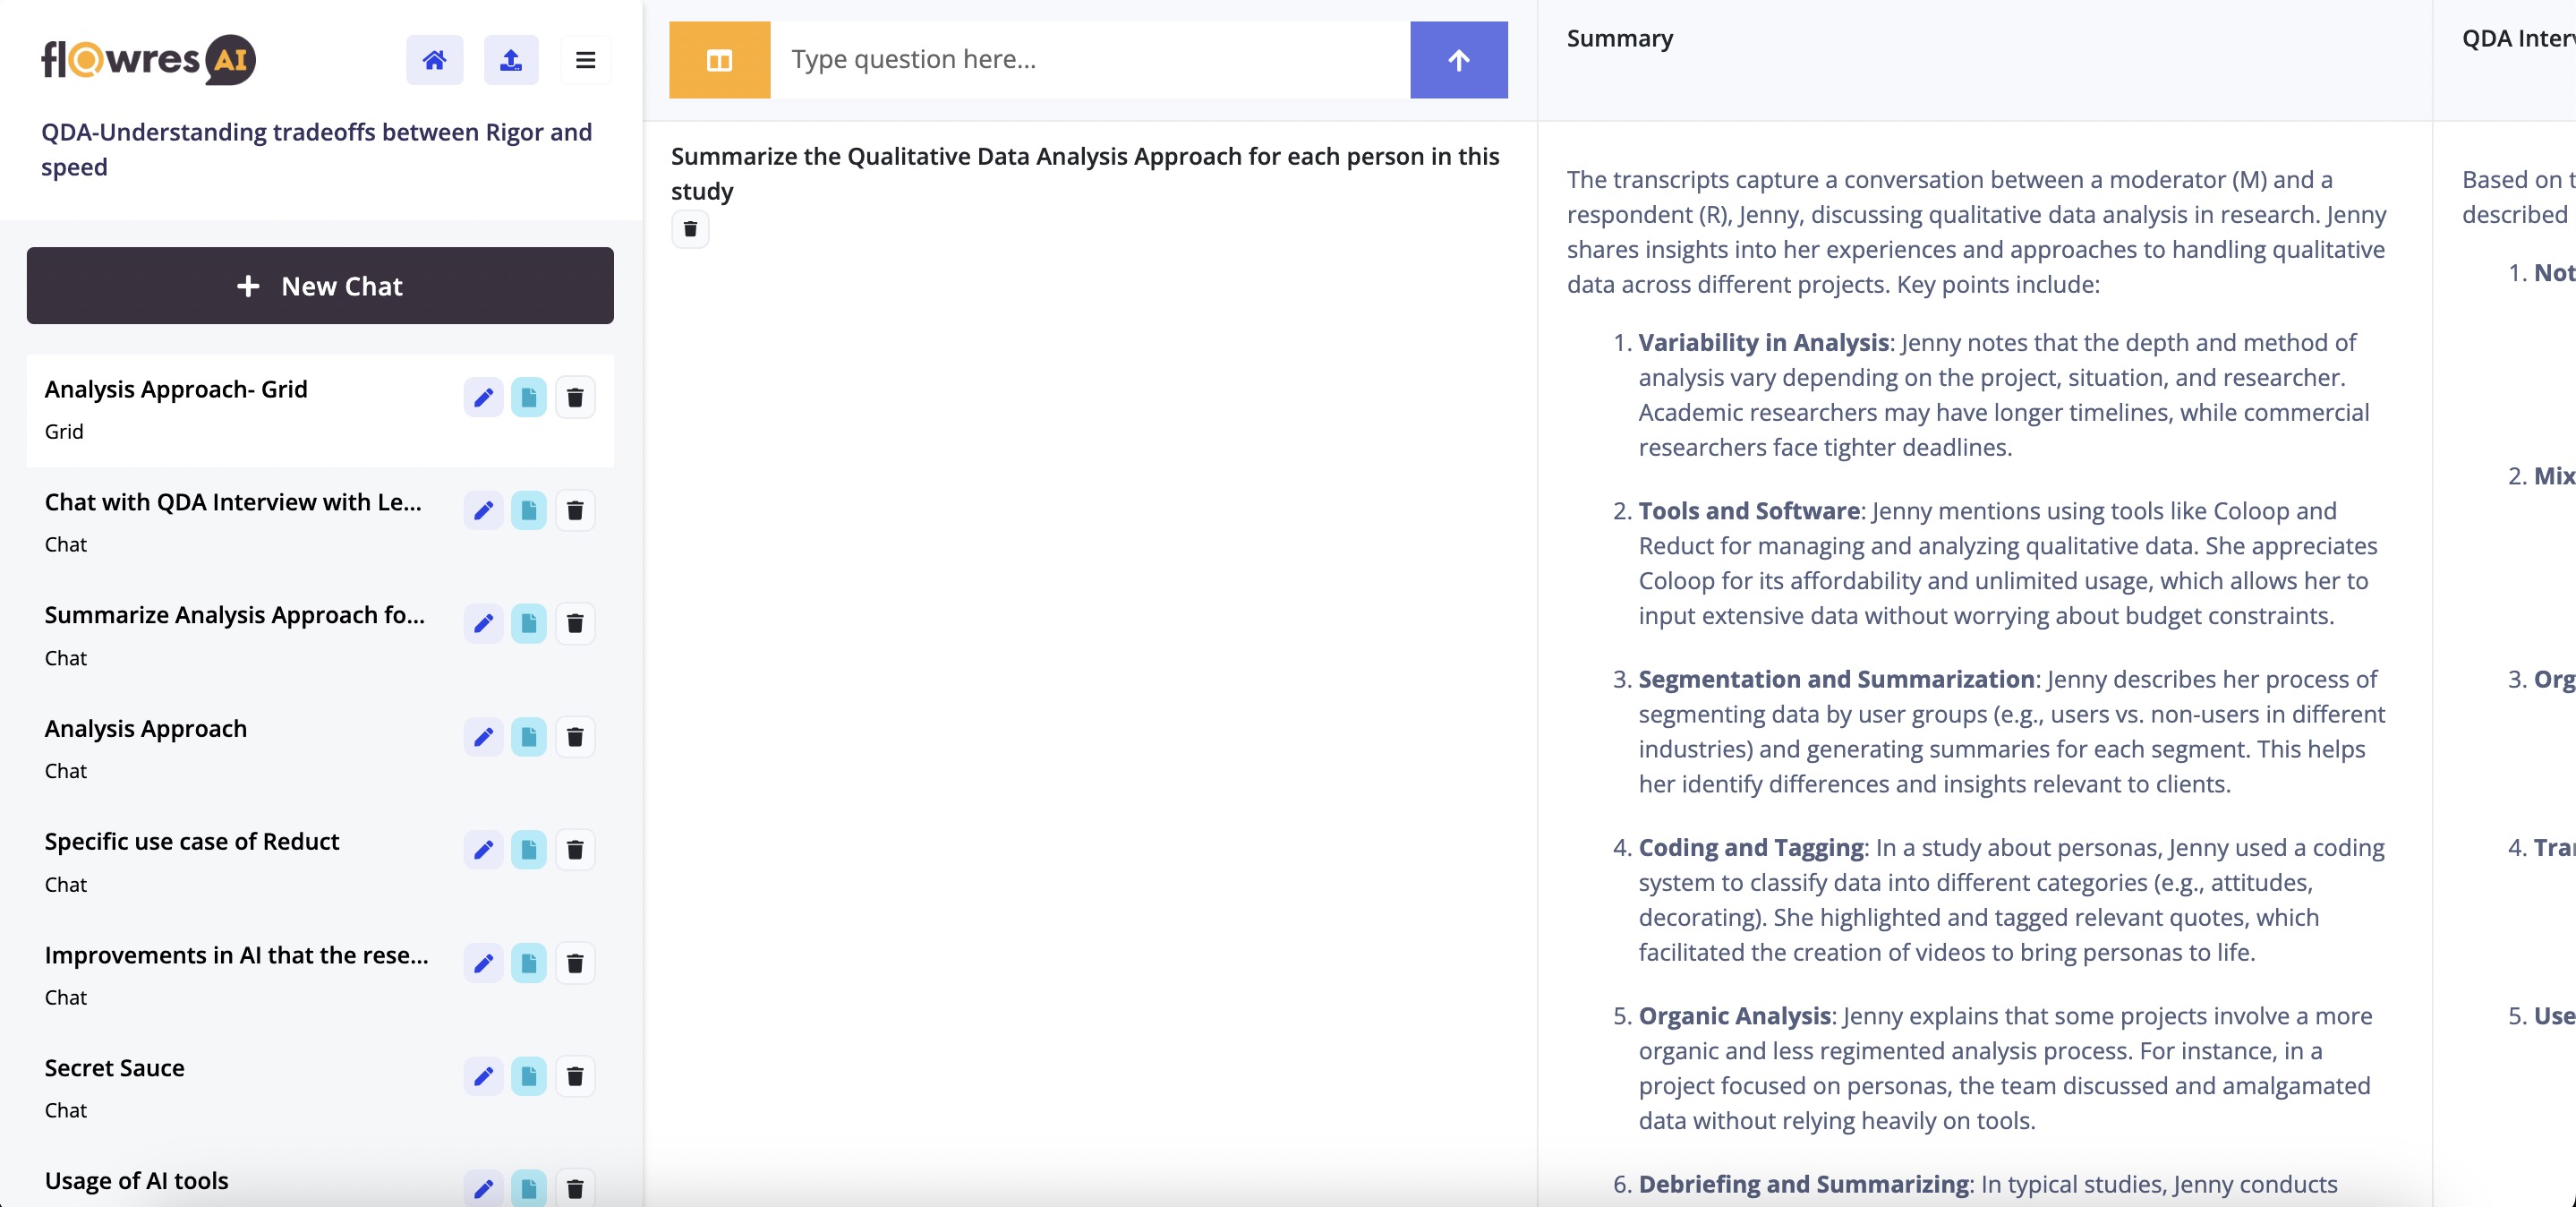
Task: Delete the Secret Sauce chat
Action: (575, 1076)
